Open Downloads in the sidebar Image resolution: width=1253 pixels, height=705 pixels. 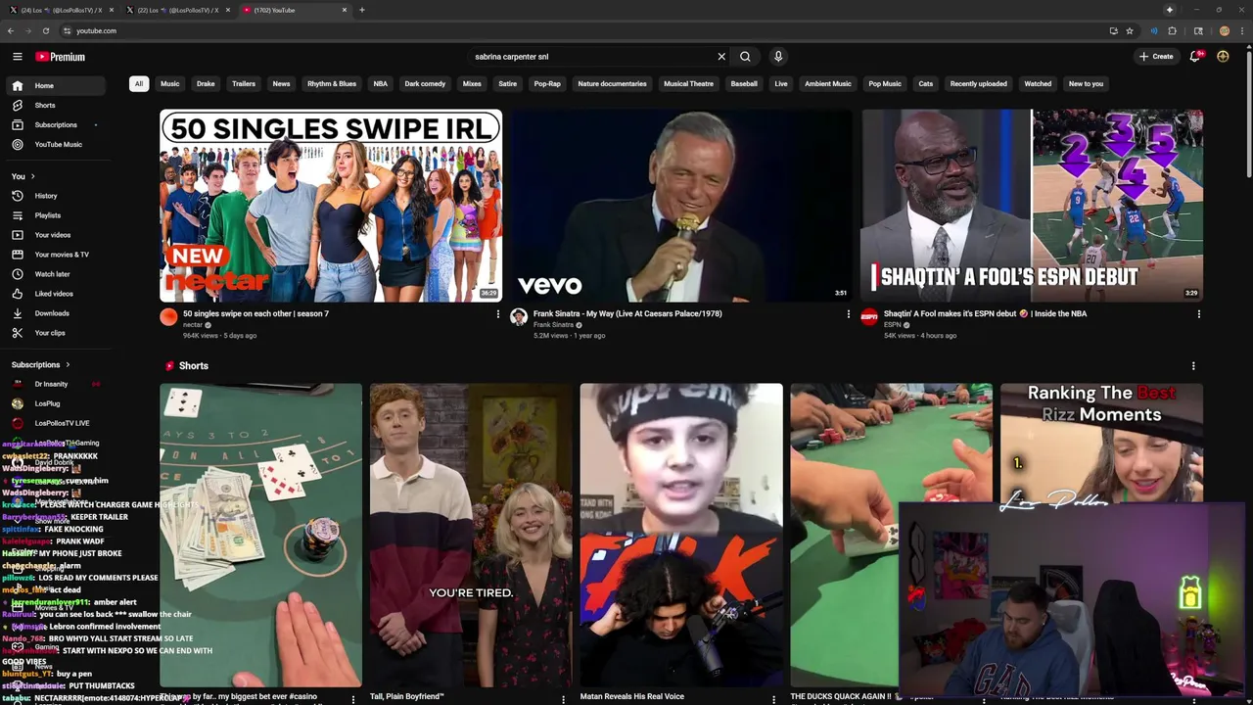[x=57, y=313]
